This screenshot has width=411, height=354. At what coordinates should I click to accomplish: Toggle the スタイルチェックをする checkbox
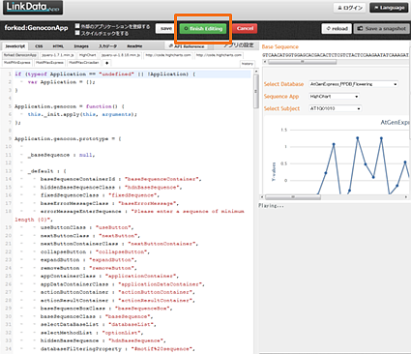pos(77,33)
